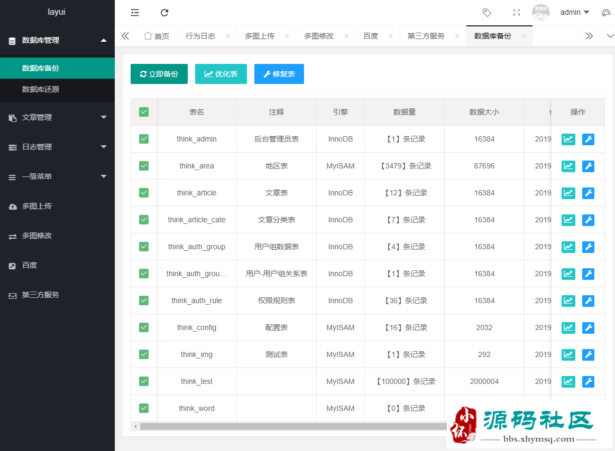615x451 pixels.
Task: Click the table's horizontal scrollbar
Action: coord(293,426)
